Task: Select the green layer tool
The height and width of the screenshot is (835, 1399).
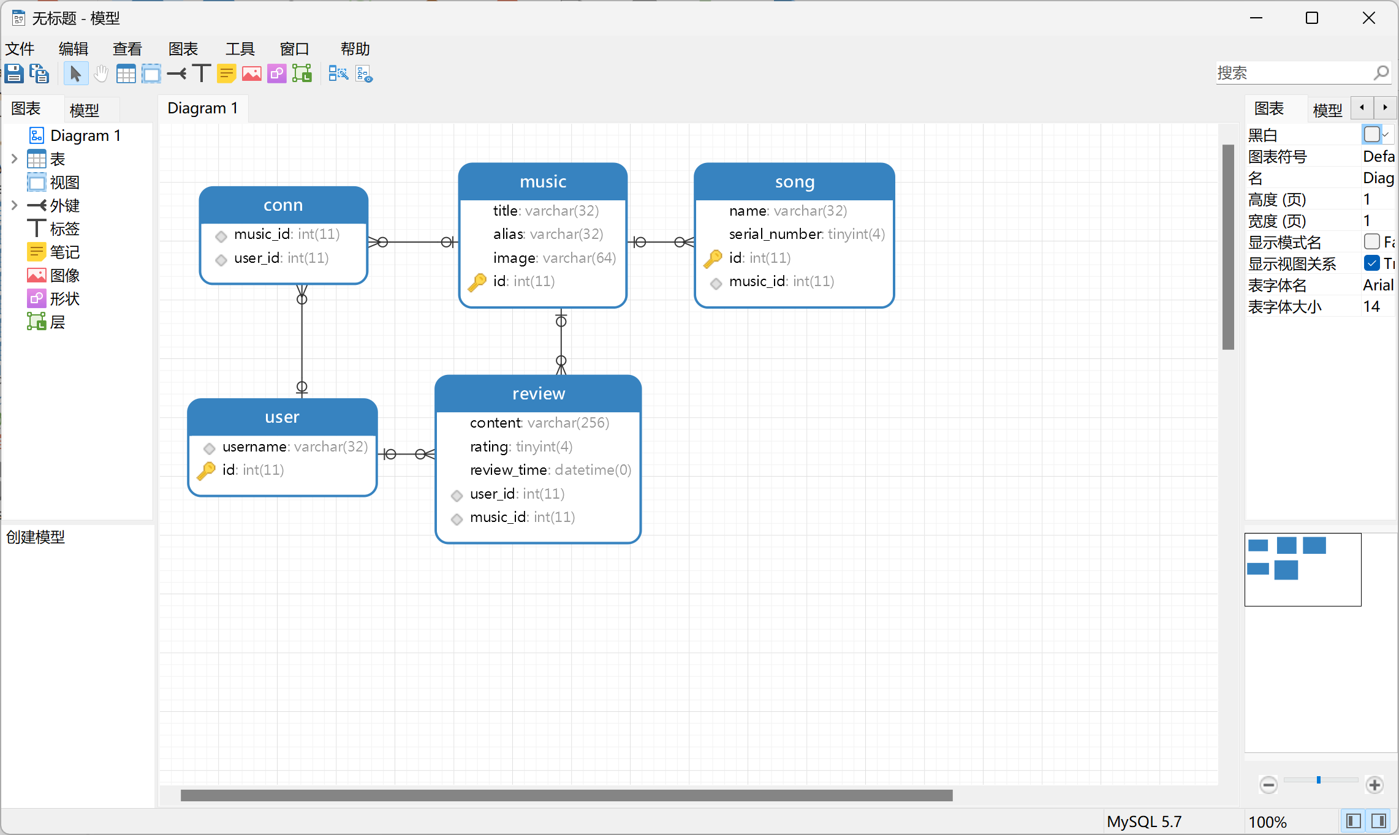Action: (x=302, y=74)
